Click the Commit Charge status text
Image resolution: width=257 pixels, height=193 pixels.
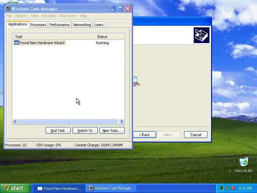click(x=99, y=145)
